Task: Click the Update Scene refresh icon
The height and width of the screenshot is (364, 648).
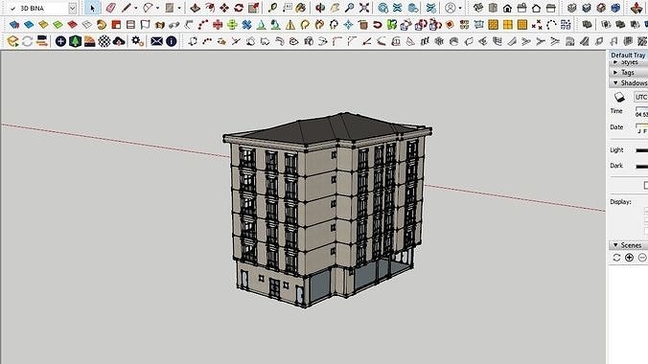Action: tap(616, 258)
